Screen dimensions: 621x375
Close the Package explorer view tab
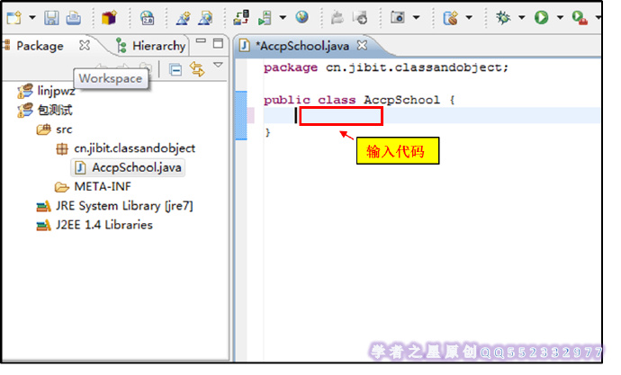pos(85,45)
